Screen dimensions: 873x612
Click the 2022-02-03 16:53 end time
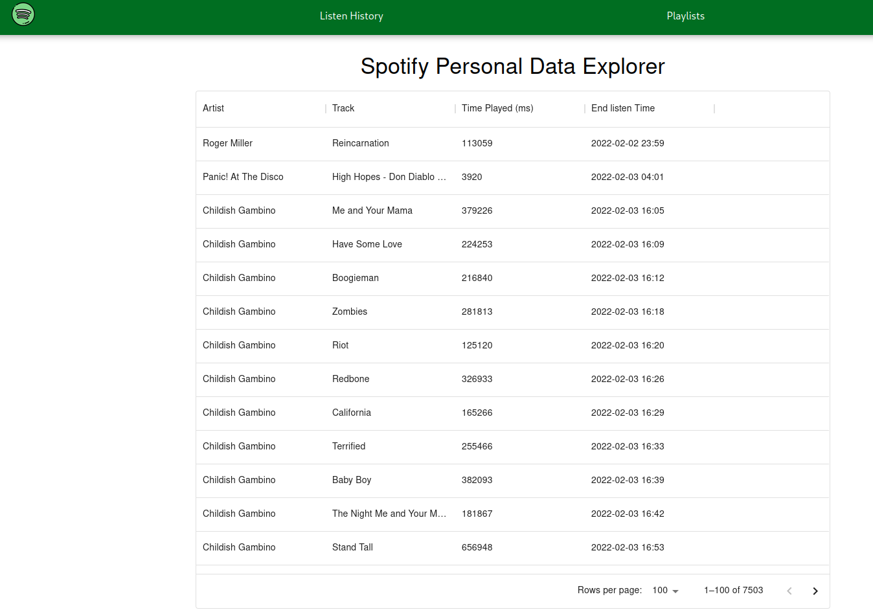tap(628, 547)
